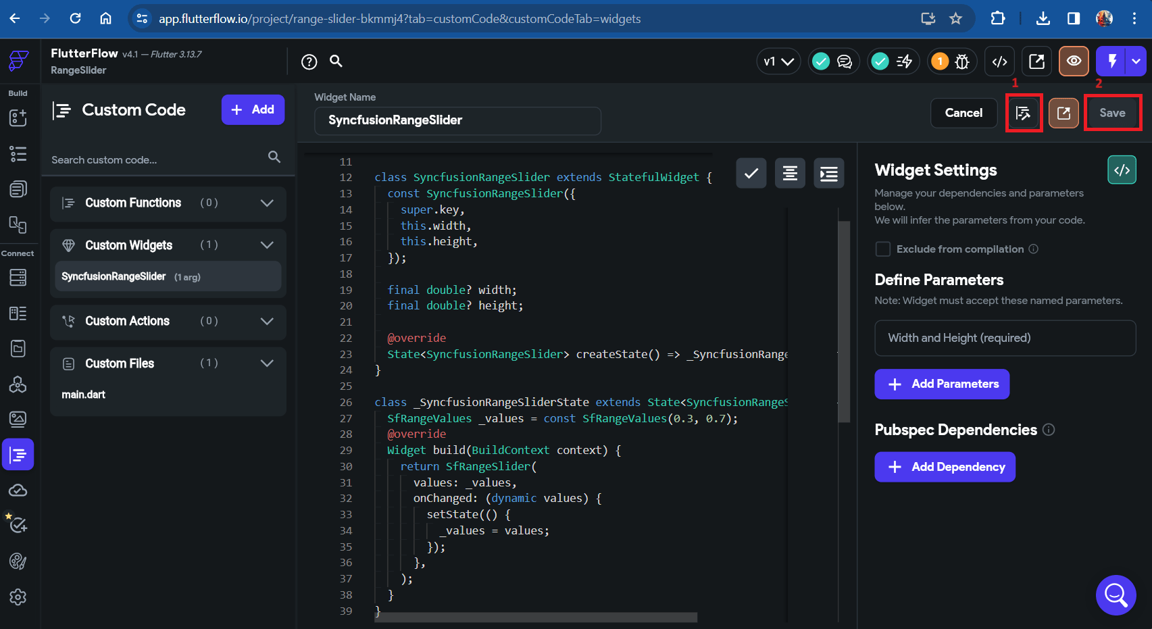Open the Widget Tree sidebar icon
This screenshot has width=1152, height=629.
(18, 153)
